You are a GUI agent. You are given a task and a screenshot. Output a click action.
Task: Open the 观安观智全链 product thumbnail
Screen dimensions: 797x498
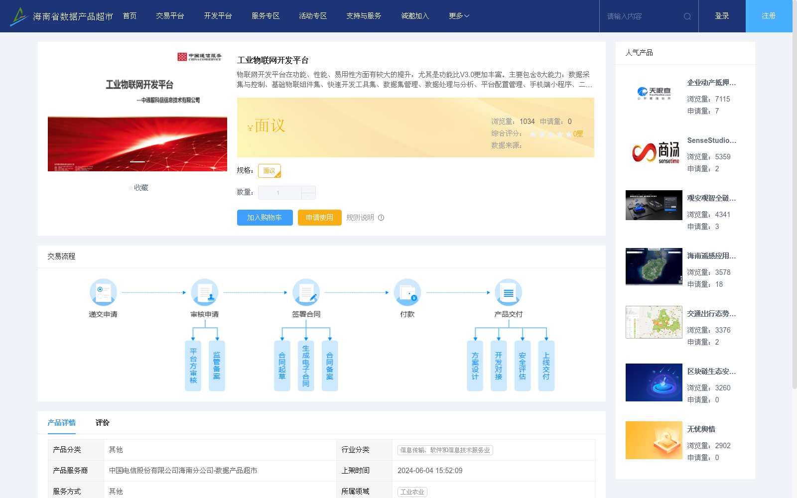coord(654,205)
